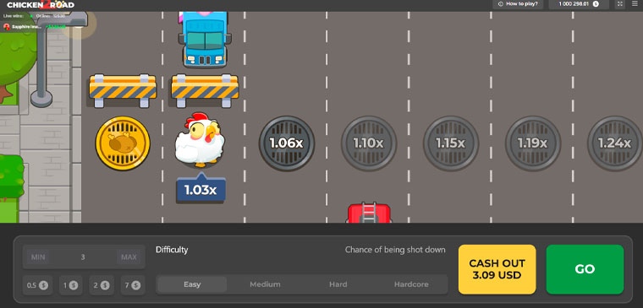Click the blue truck

point(204,39)
